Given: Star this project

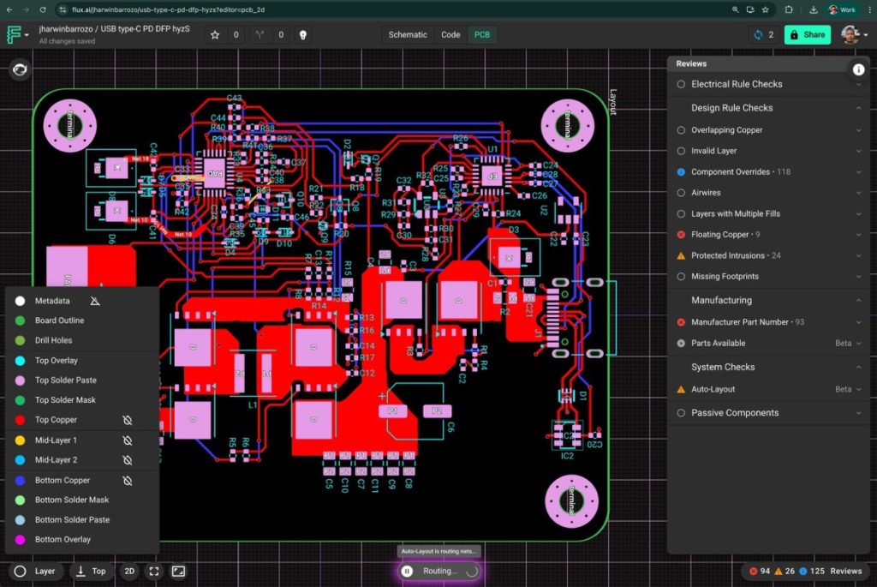Looking at the screenshot, I should pyautogui.click(x=215, y=35).
